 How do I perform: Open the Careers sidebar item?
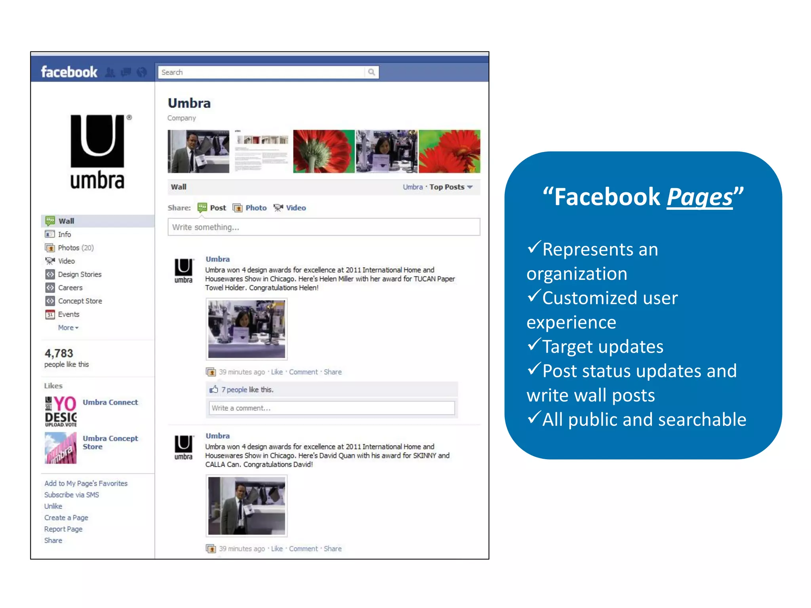click(x=70, y=288)
